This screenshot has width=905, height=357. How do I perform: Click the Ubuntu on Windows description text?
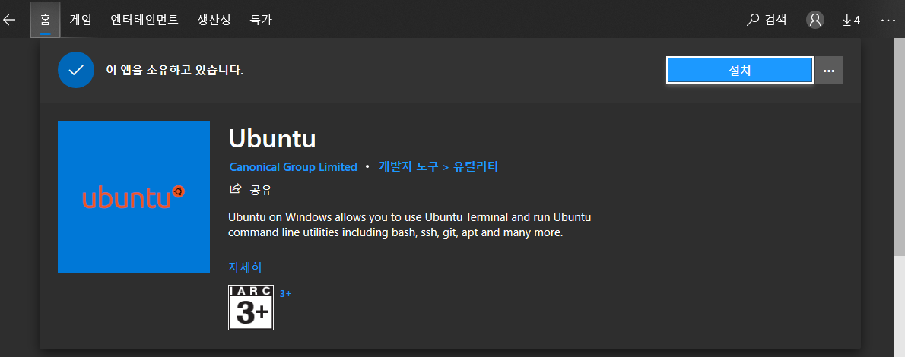tap(410, 226)
